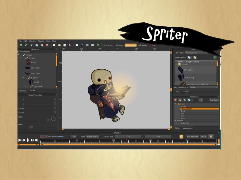
Task: Delete animation with red Animations panel icon
Action: click(176, 100)
